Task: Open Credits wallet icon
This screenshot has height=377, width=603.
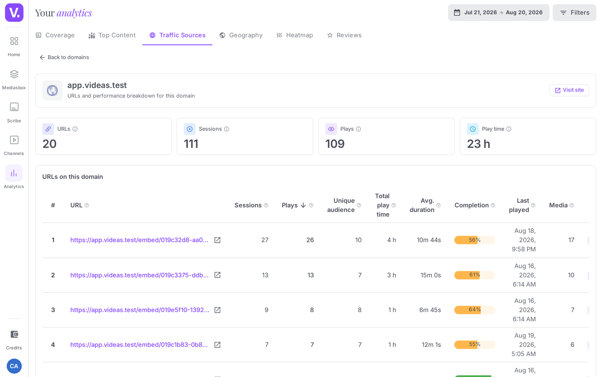Action: pyautogui.click(x=14, y=334)
